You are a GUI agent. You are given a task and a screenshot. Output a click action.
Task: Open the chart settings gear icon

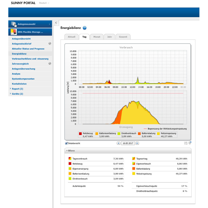(190, 143)
